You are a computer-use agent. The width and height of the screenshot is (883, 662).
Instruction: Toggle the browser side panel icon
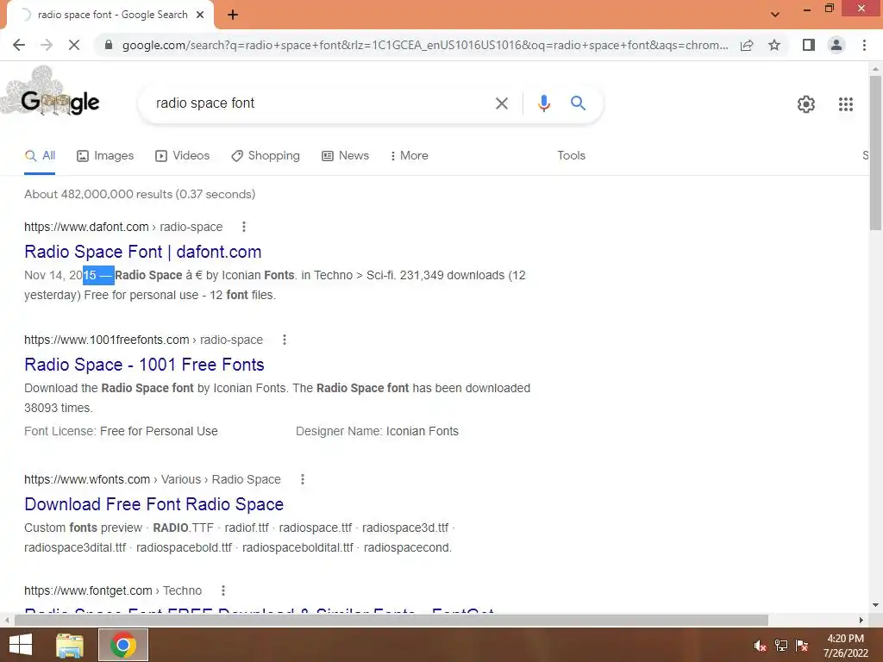[x=809, y=45]
